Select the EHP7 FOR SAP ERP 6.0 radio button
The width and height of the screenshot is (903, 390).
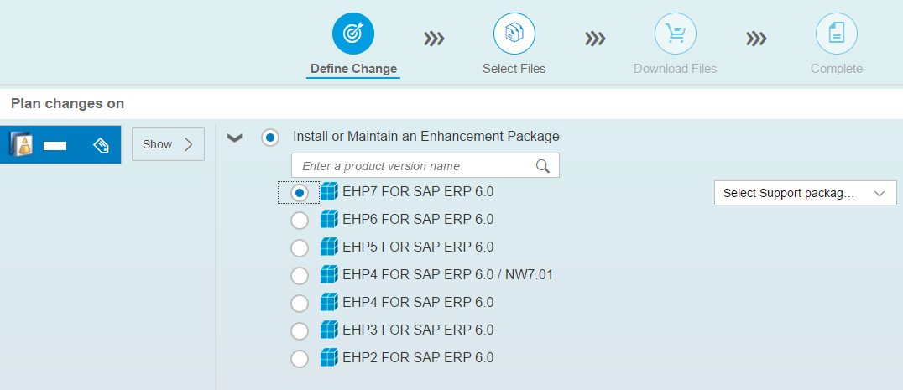point(299,193)
